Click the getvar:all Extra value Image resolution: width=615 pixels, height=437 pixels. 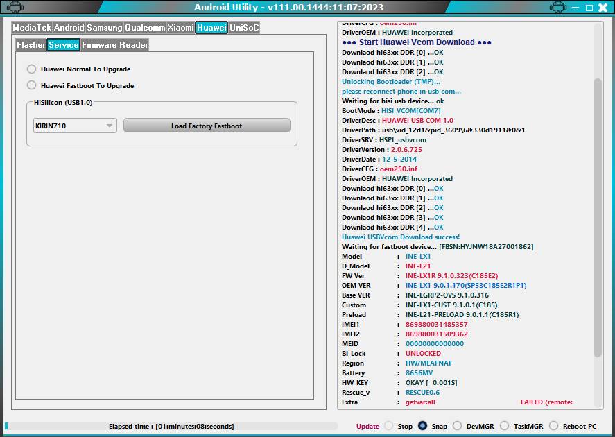(420, 402)
